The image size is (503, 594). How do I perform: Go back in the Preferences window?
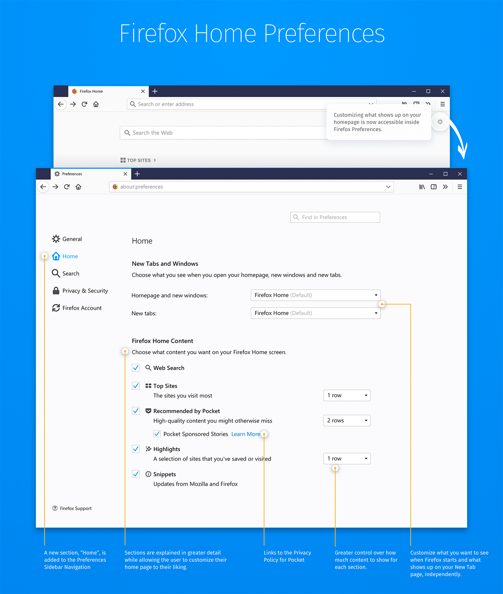tap(43, 187)
